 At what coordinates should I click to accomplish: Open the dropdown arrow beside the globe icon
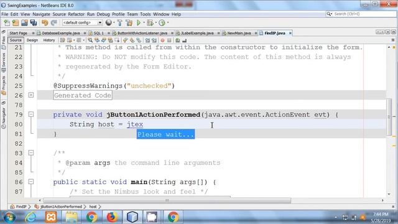pyautogui.click(x=114, y=23)
